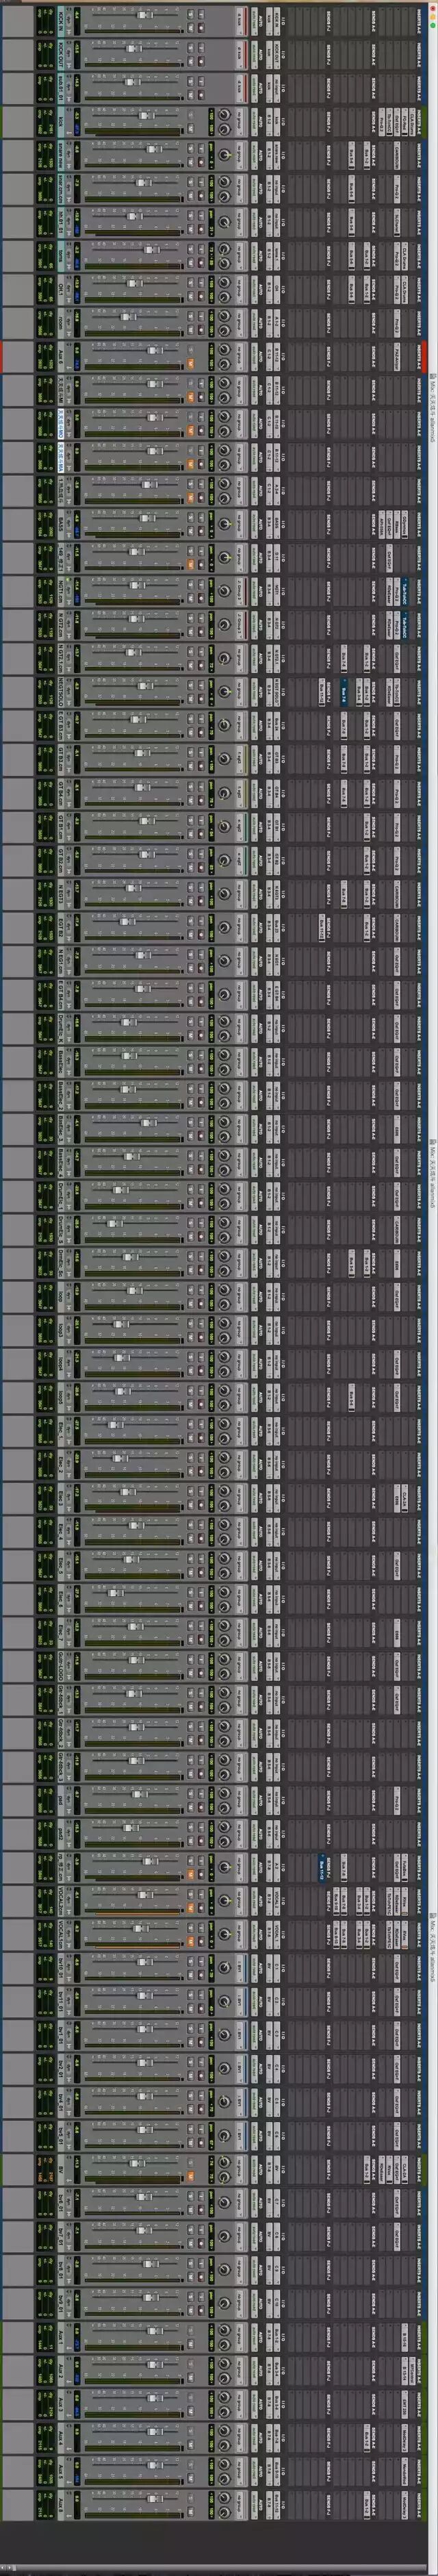
Task: Select the pad2 track name
Action: (60, 1835)
